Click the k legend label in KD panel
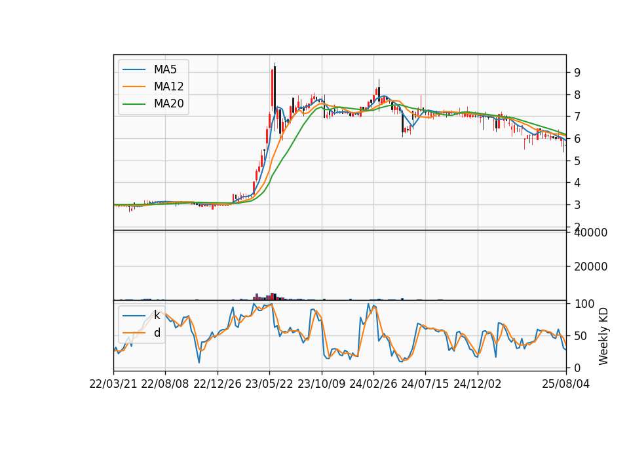 157,315
